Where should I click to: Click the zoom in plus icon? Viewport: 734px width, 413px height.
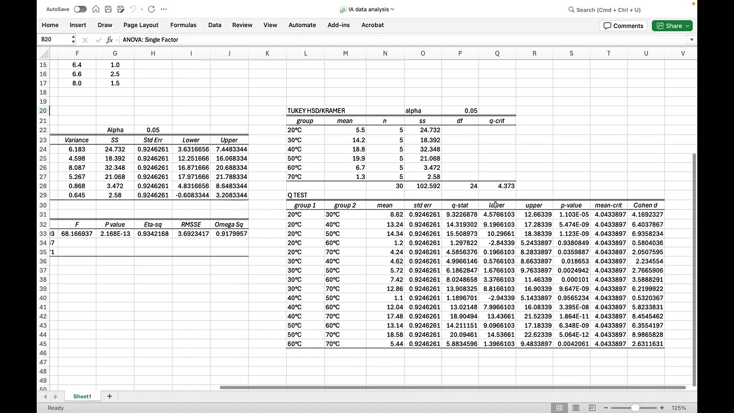click(x=663, y=408)
